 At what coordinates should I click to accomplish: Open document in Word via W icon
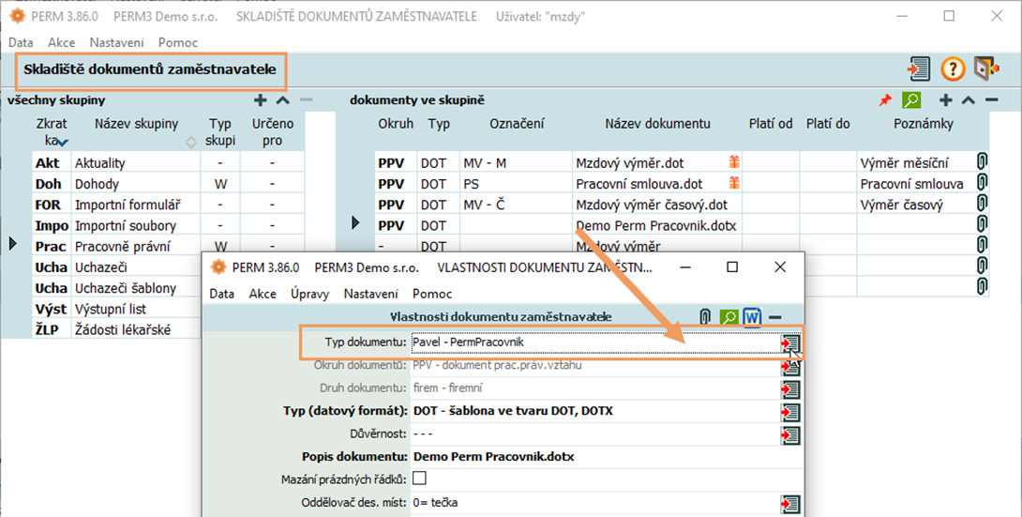(x=752, y=317)
